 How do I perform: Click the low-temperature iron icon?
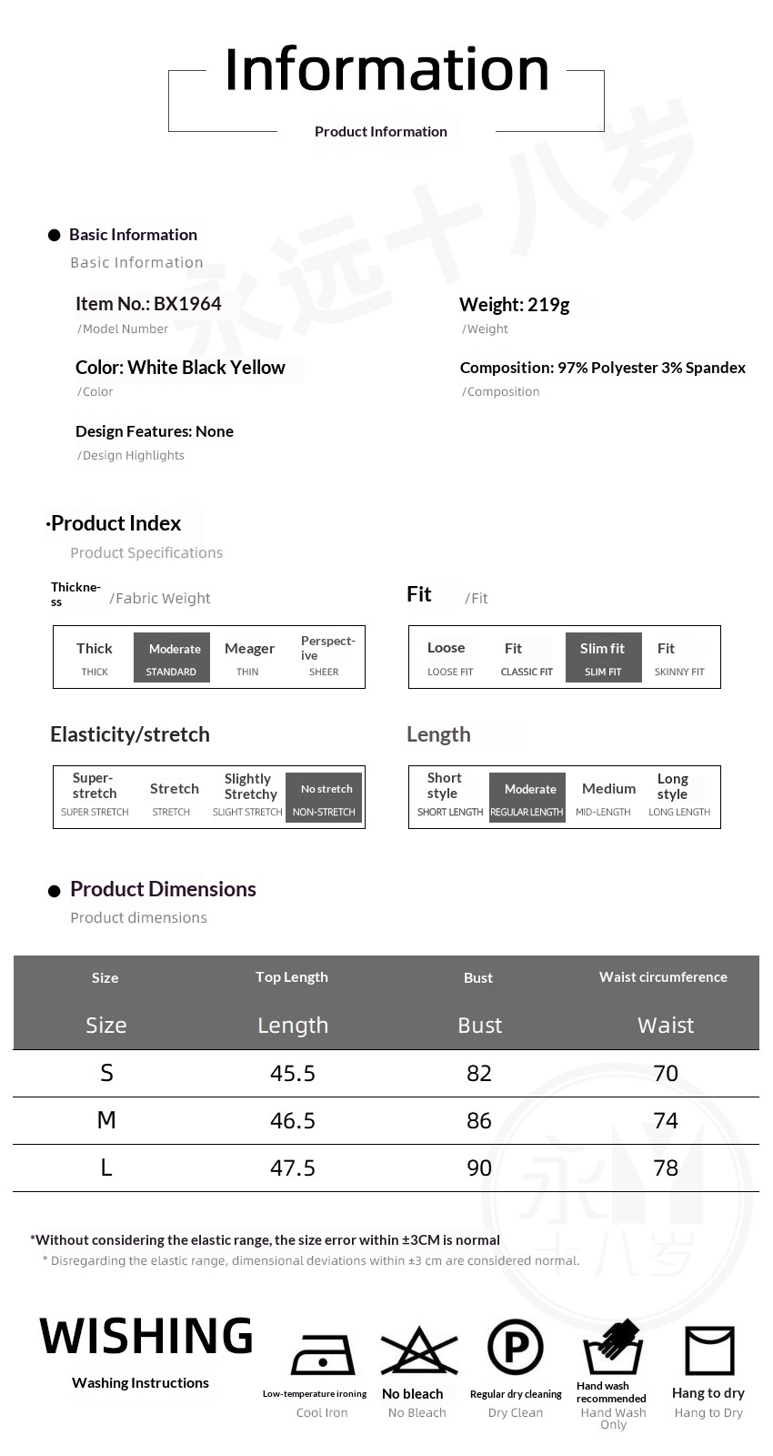(322, 1354)
